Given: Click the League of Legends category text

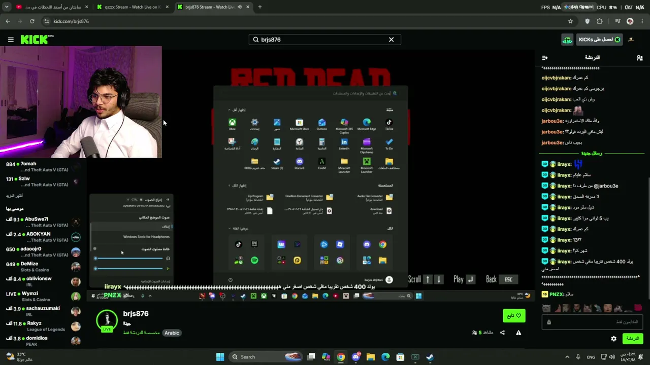Looking at the screenshot, I should [x=46, y=330].
